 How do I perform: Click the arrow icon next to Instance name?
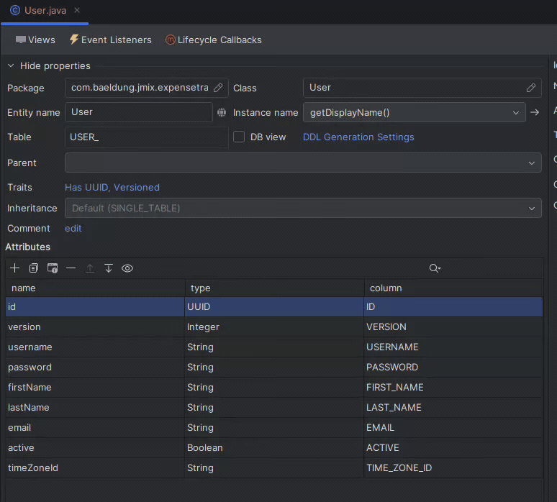(x=535, y=112)
